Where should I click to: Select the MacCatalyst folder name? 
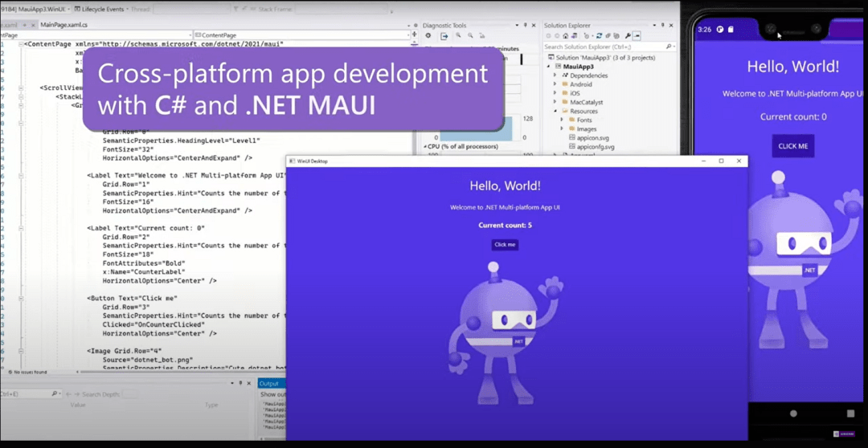586,102
